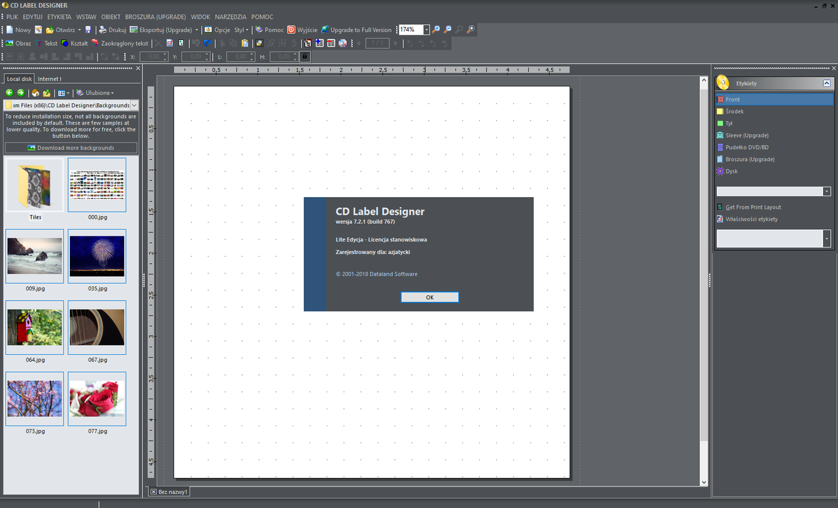The width and height of the screenshot is (838, 508).
Task: Click the paste clipboard icon
Action: tap(245, 43)
